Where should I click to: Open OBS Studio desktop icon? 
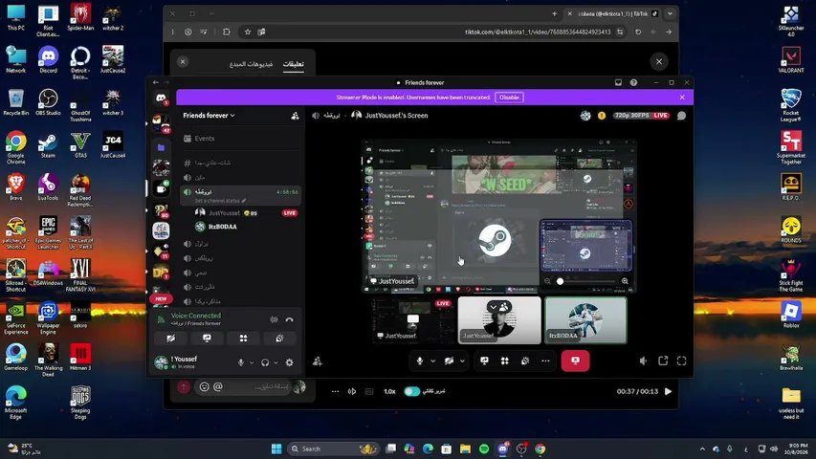(48, 102)
